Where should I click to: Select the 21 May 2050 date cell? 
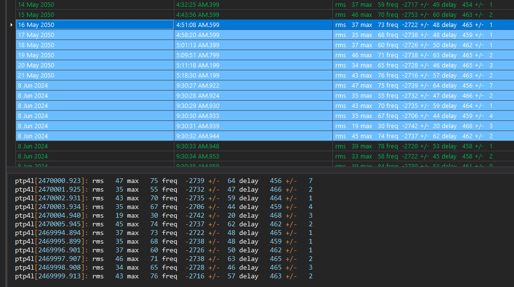95,76
